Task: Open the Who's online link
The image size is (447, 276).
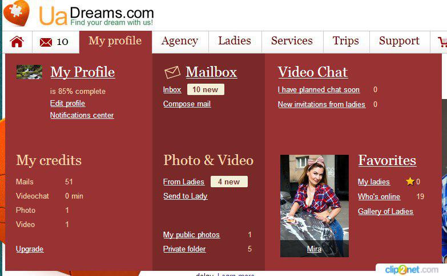Action: pos(379,197)
